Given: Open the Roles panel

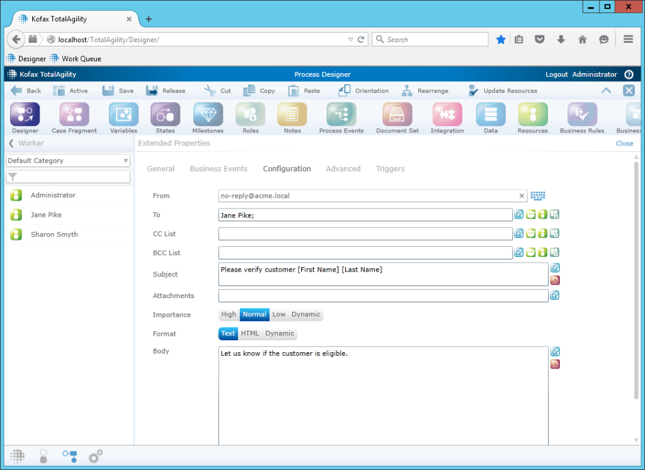Looking at the screenshot, I should (x=250, y=117).
